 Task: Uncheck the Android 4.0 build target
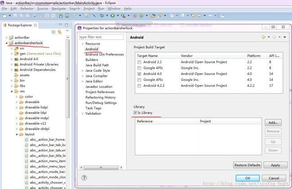pos(139,74)
